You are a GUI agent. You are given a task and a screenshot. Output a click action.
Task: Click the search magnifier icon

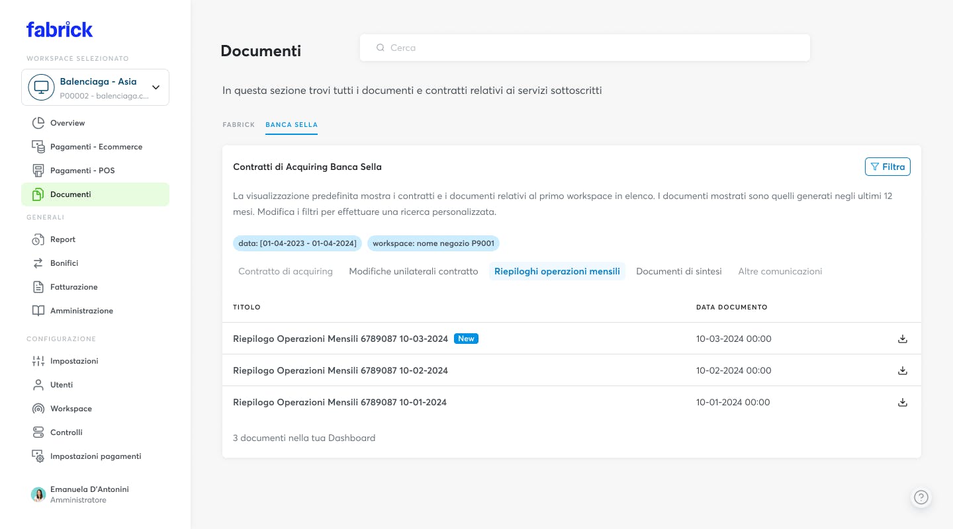[x=381, y=48]
